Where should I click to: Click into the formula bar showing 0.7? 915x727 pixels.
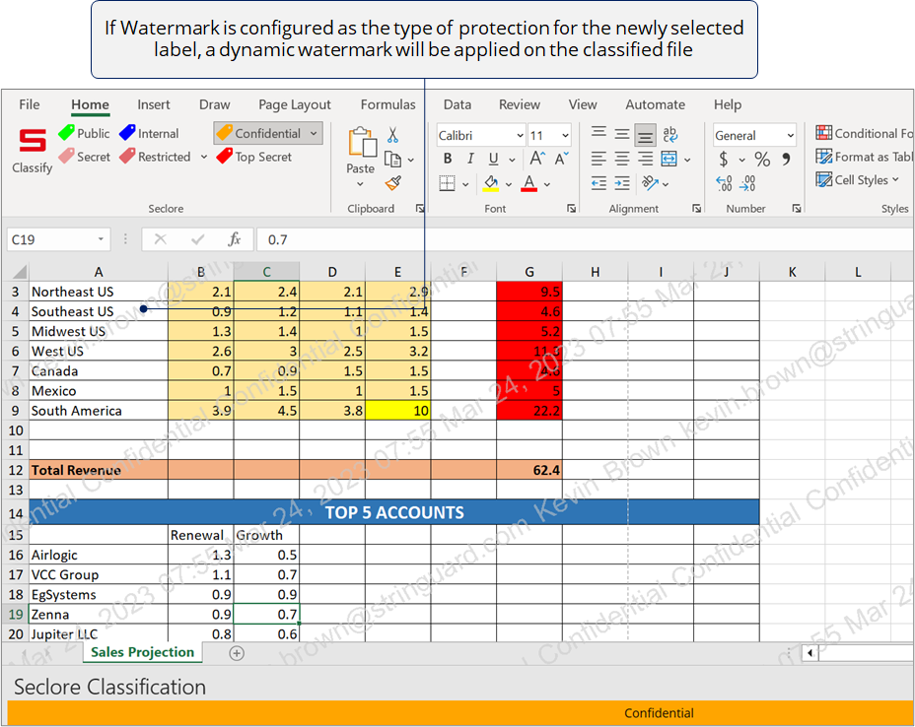click(x=585, y=239)
